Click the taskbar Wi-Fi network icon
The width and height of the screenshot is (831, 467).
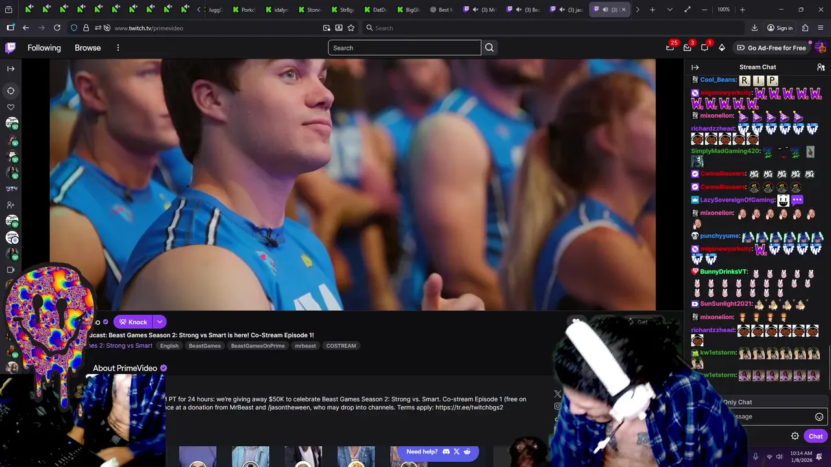pos(769,457)
